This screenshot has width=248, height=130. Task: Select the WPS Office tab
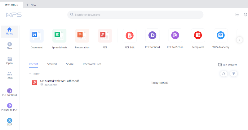[11, 5]
